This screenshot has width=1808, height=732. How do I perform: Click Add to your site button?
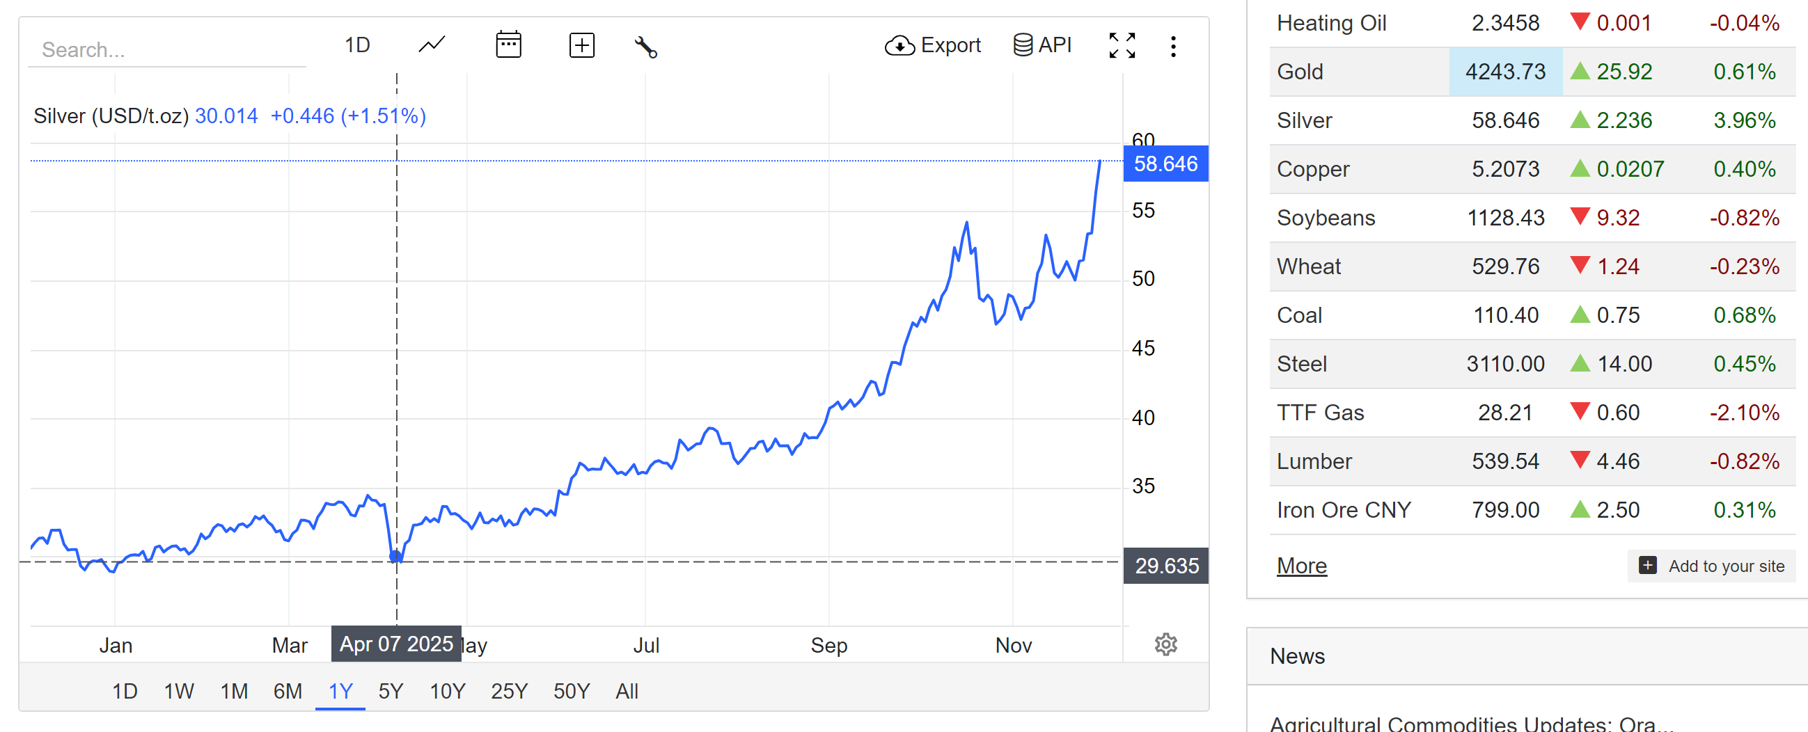(x=1711, y=566)
